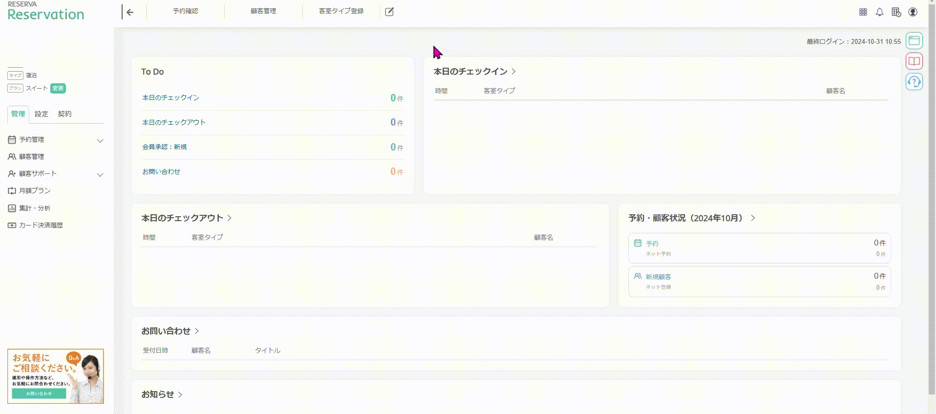Viewport: 936px width, 414px height.
Task: Collapse sidebar with the back arrow icon
Action: click(x=129, y=12)
